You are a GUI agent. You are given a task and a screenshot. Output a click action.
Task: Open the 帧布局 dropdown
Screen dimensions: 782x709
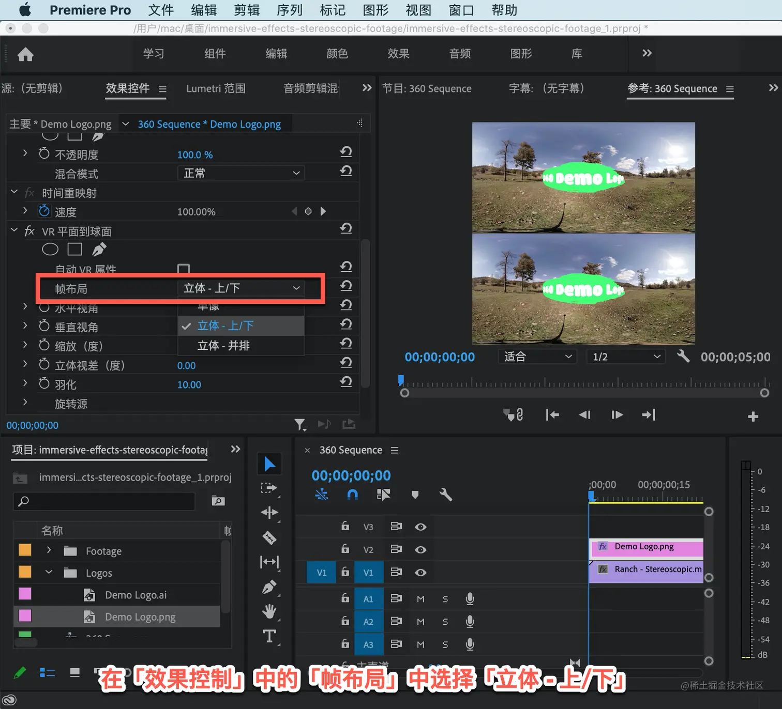click(x=241, y=288)
